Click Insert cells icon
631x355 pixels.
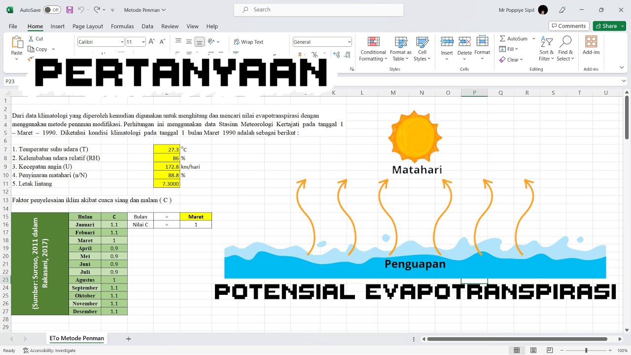pyautogui.click(x=447, y=42)
